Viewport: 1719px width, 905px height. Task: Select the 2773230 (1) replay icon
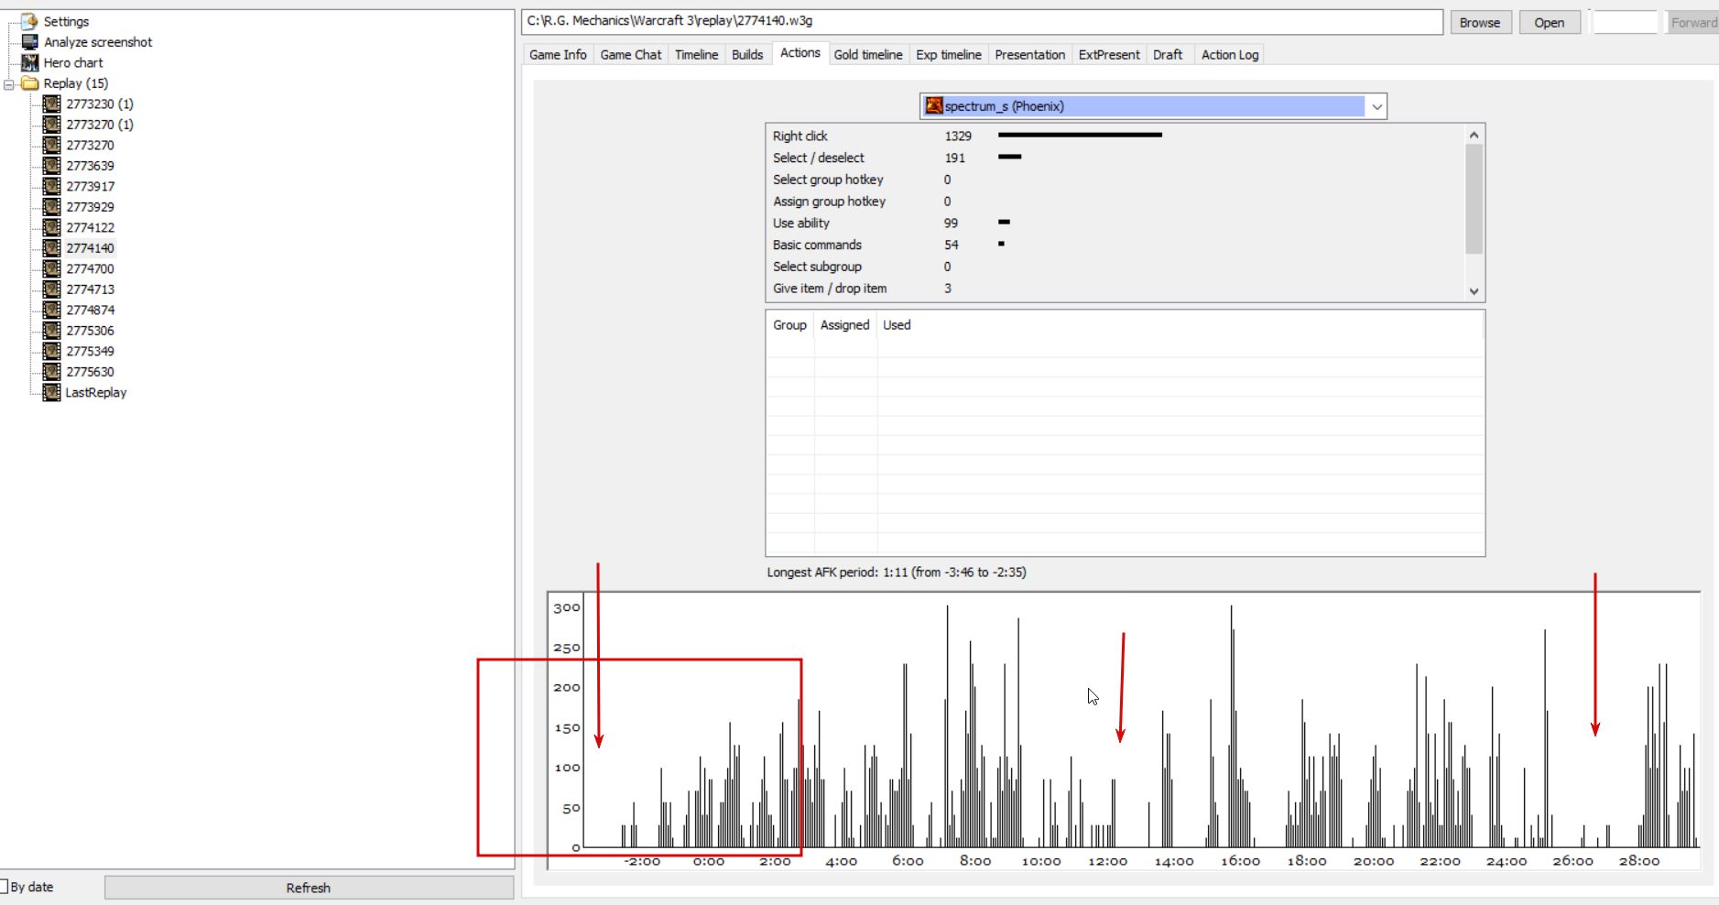52,104
